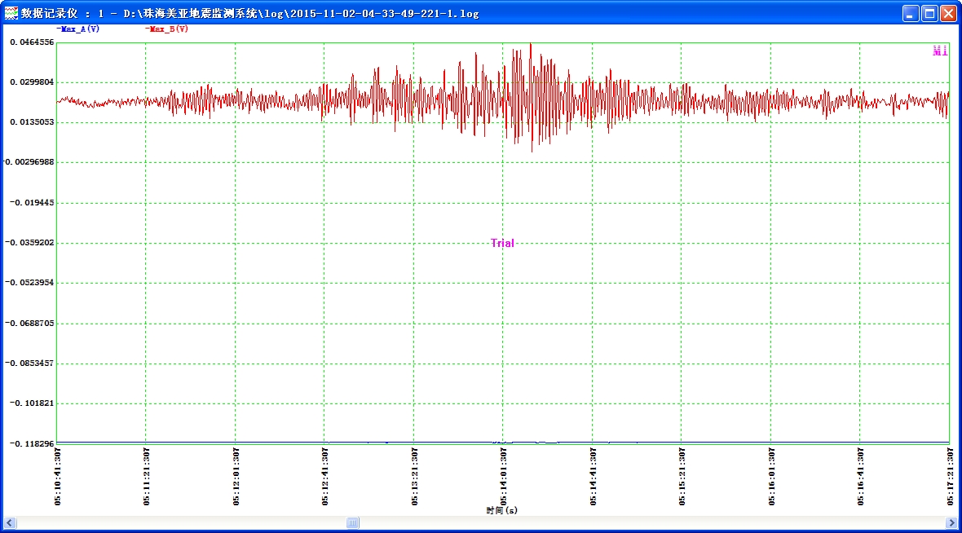Click the 时间(s) x-axis title

[502, 510]
